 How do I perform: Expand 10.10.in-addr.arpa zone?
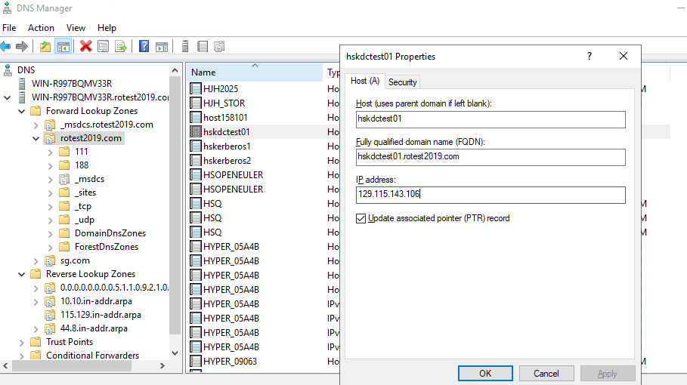pyautogui.click(x=36, y=301)
